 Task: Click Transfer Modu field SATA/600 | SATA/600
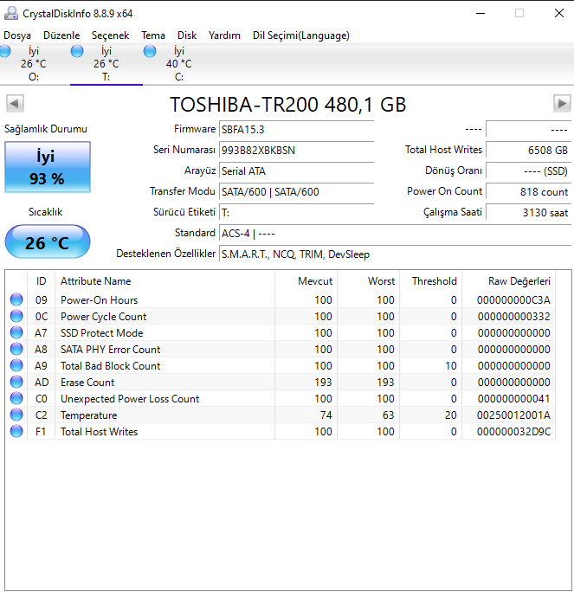coord(296,192)
